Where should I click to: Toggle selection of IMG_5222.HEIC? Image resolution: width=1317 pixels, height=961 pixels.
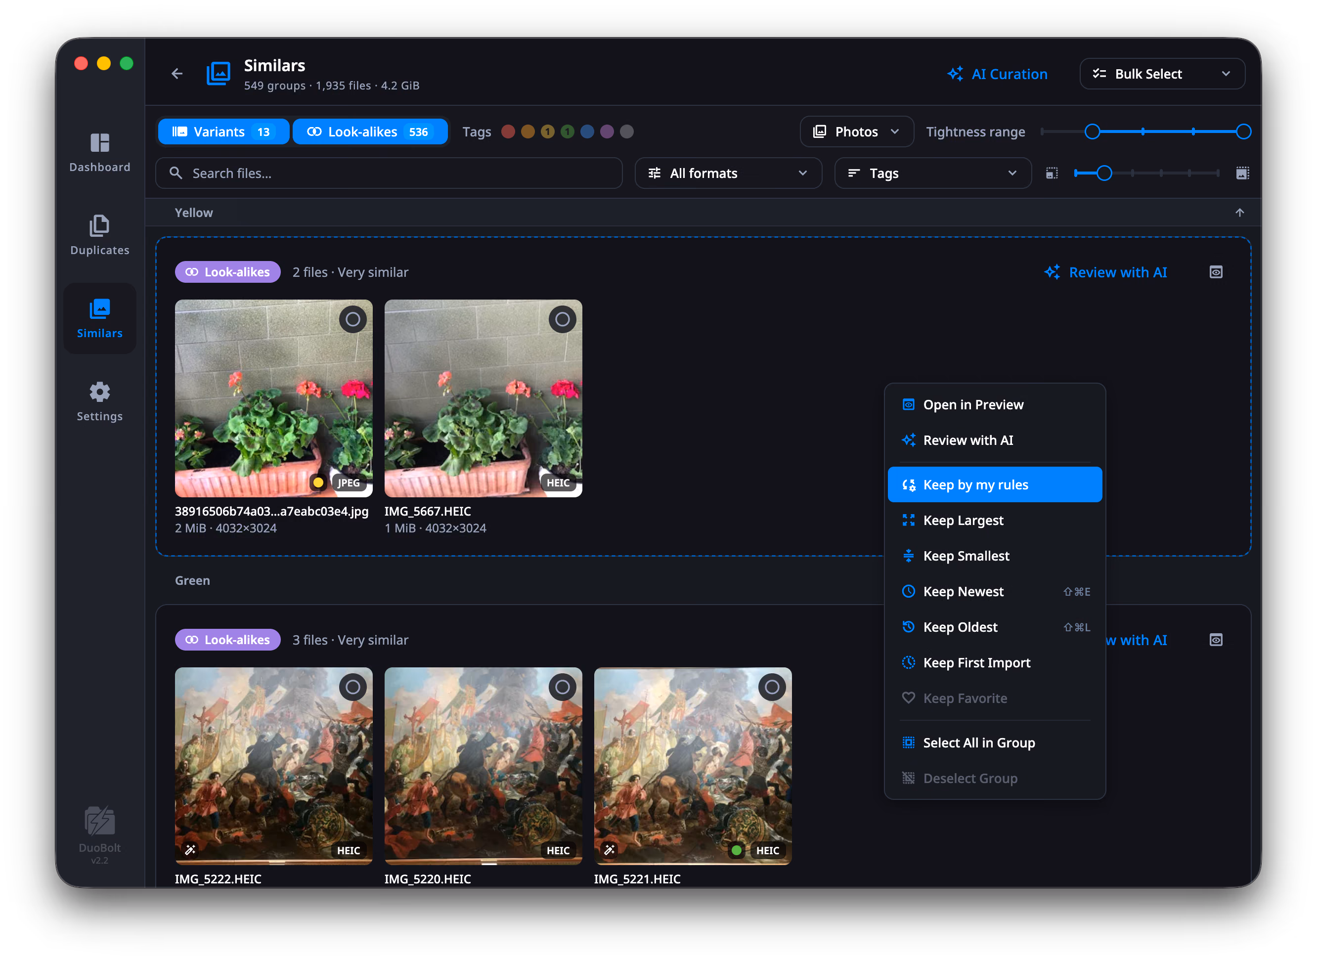pos(352,687)
